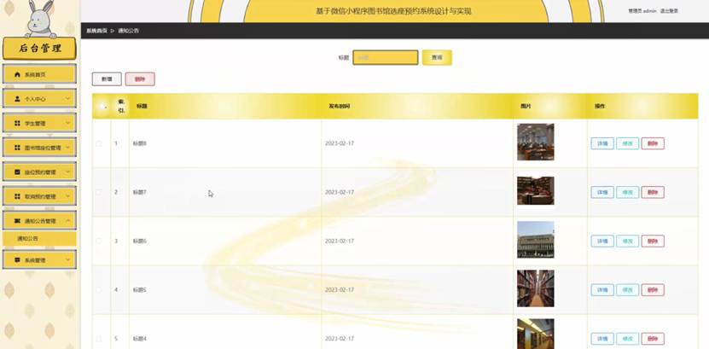This screenshot has height=349, width=709.
Task: Click 修改 for row 标题7
Action: (x=628, y=192)
